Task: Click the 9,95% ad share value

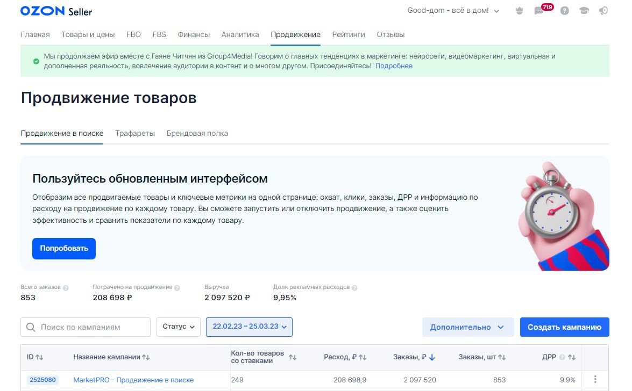Action: (x=285, y=298)
